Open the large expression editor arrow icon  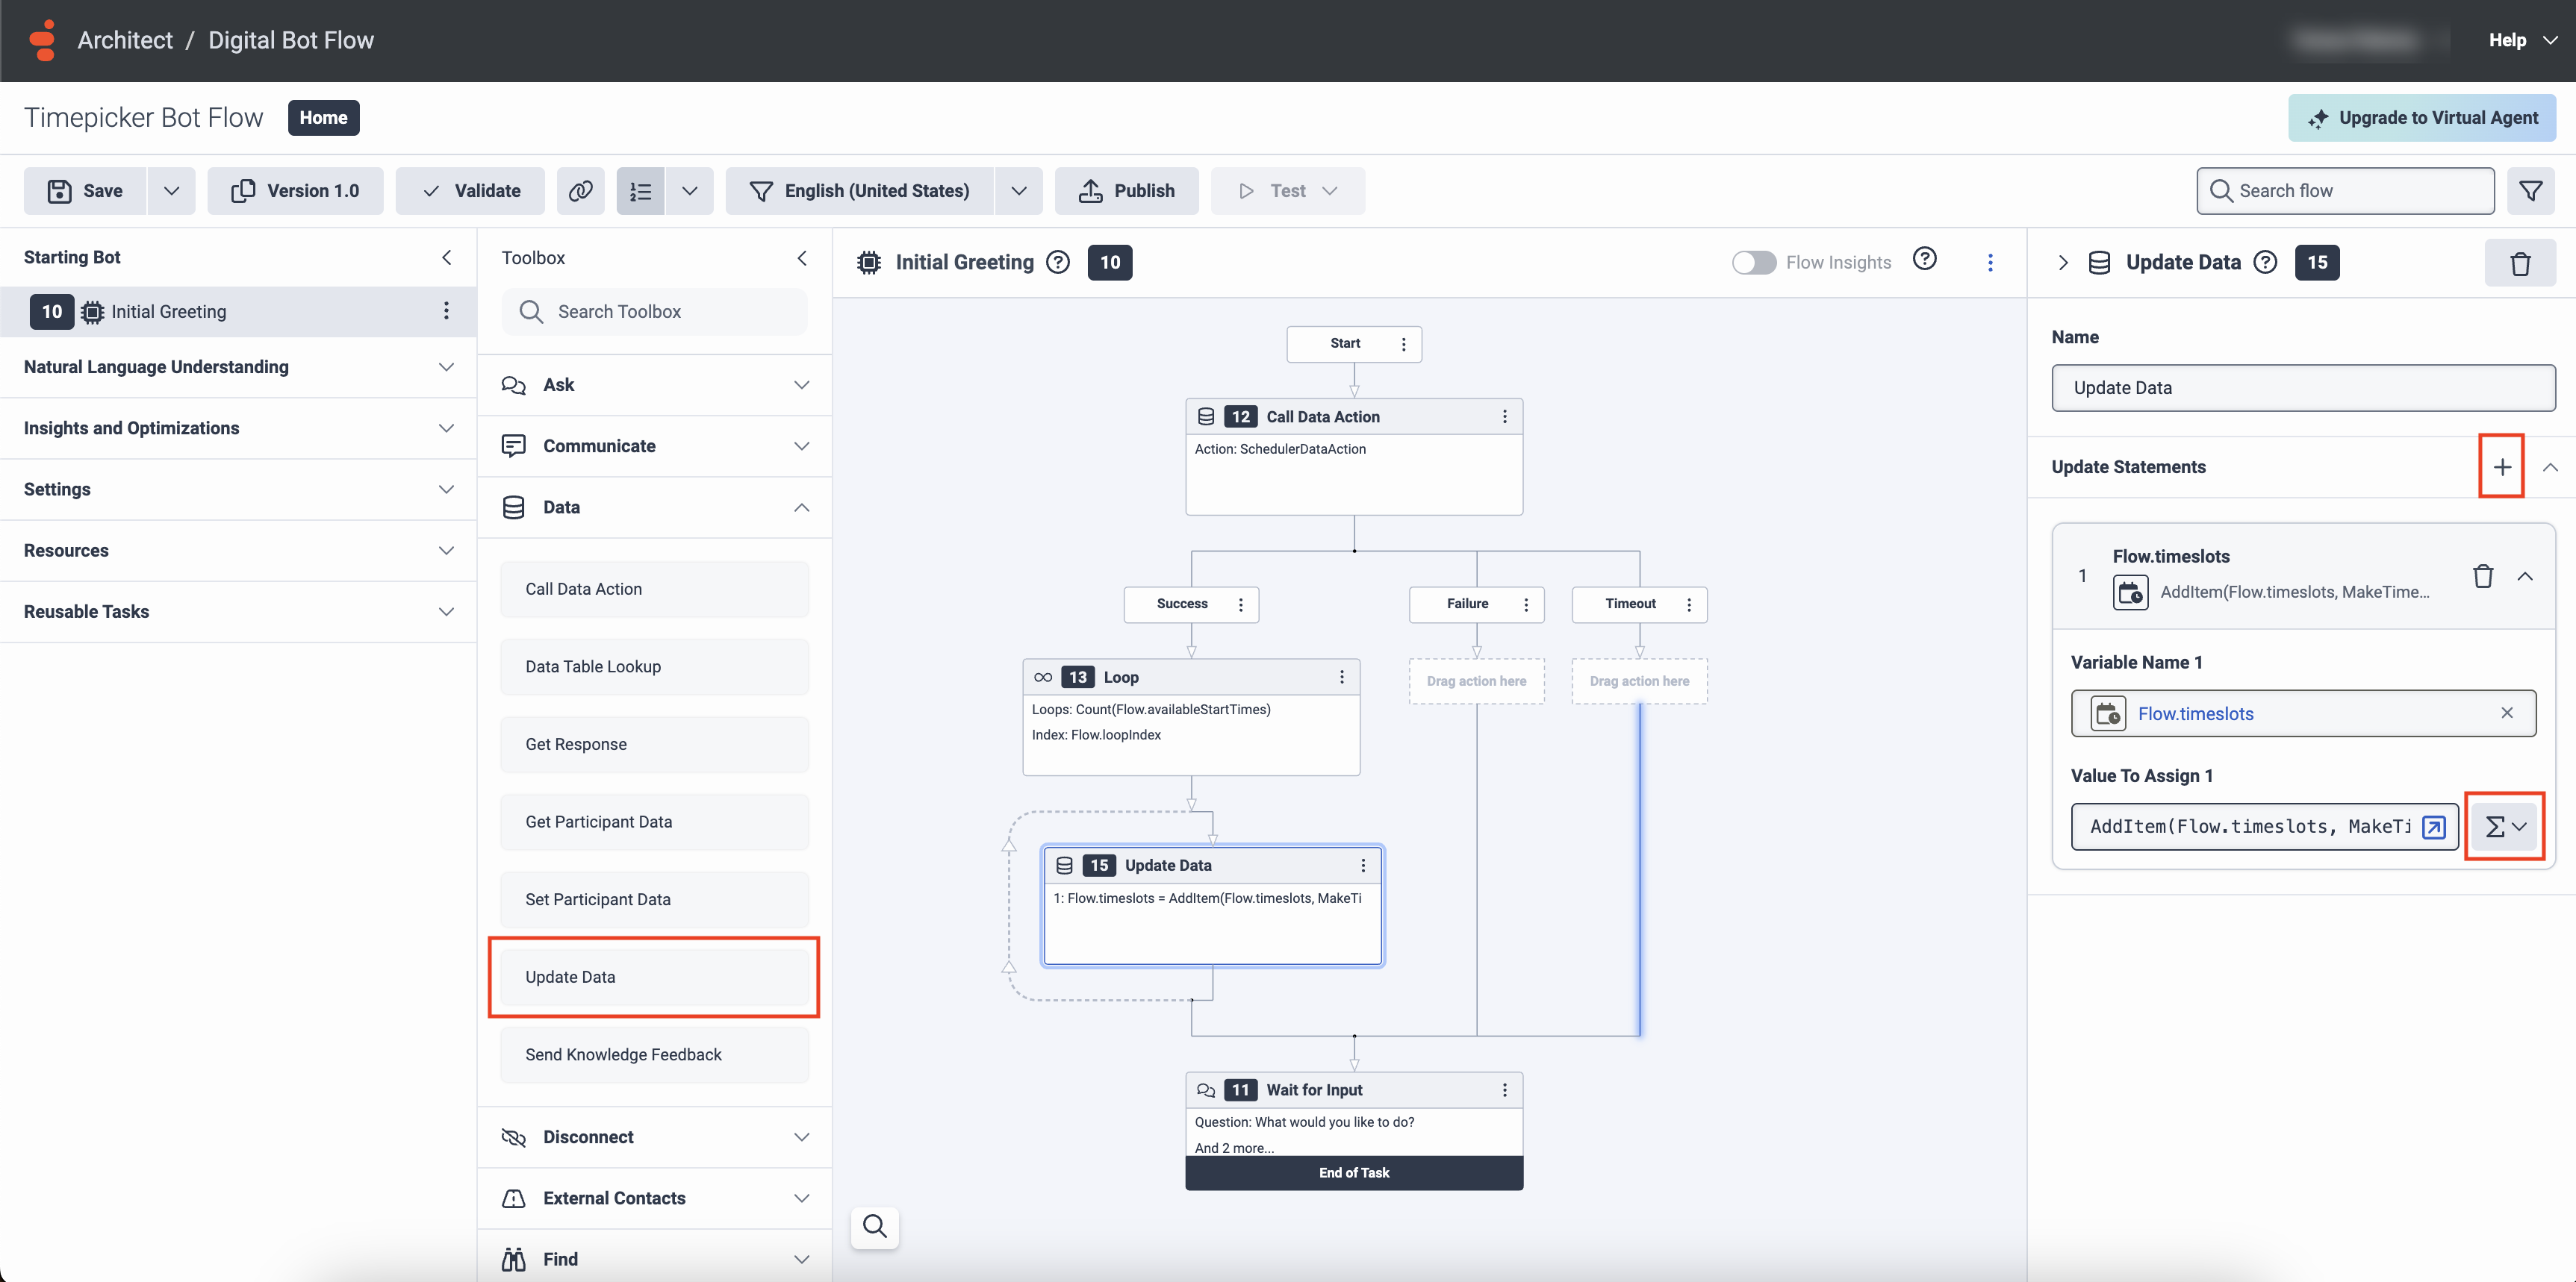click(2434, 826)
